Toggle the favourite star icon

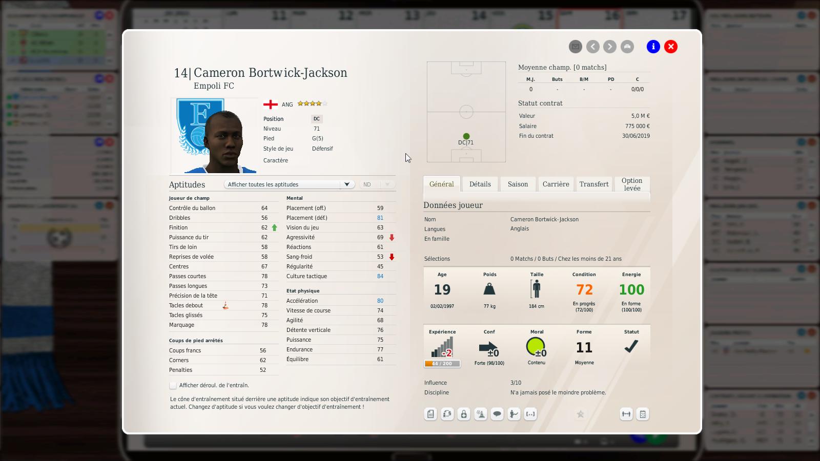point(580,414)
